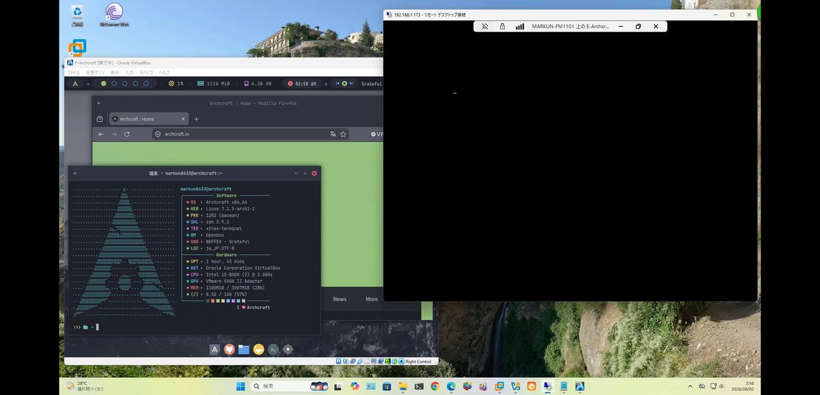Image resolution: width=820 pixels, height=395 pixels.
Task: Select the Archcraft : Home Firefox tab
Action: [150, 119]
